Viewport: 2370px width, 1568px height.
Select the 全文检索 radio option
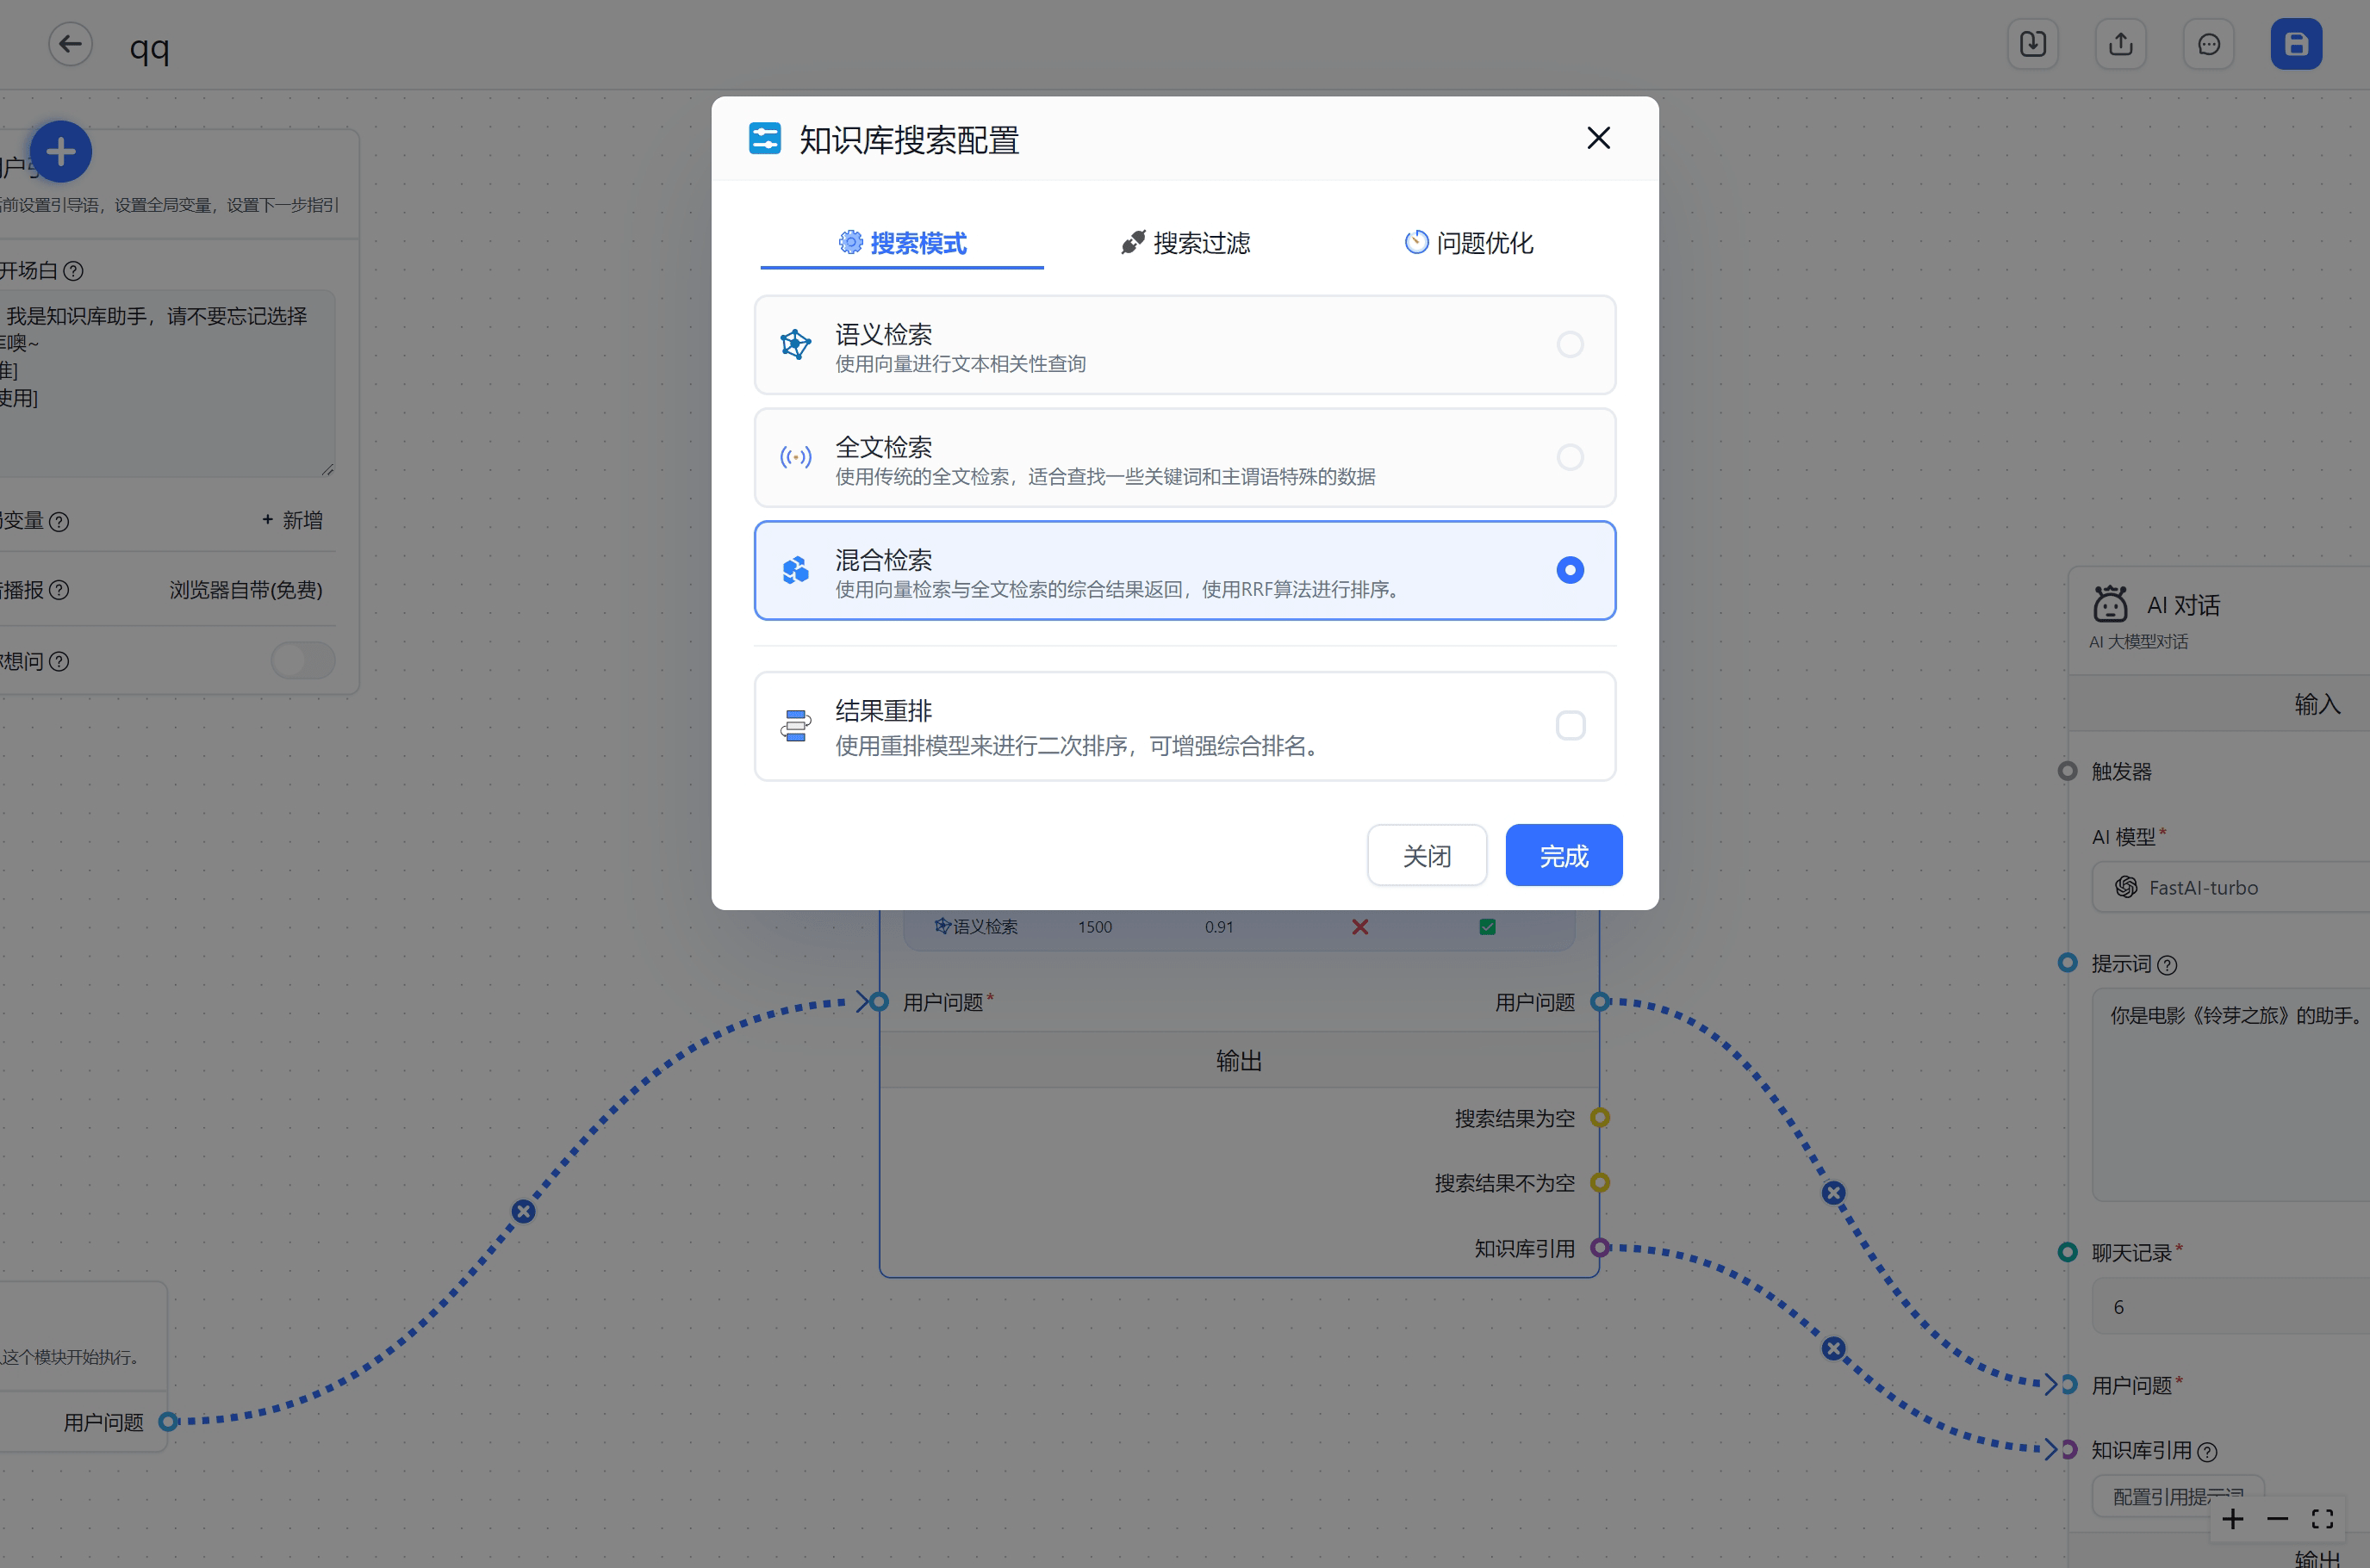[1570, 457]
